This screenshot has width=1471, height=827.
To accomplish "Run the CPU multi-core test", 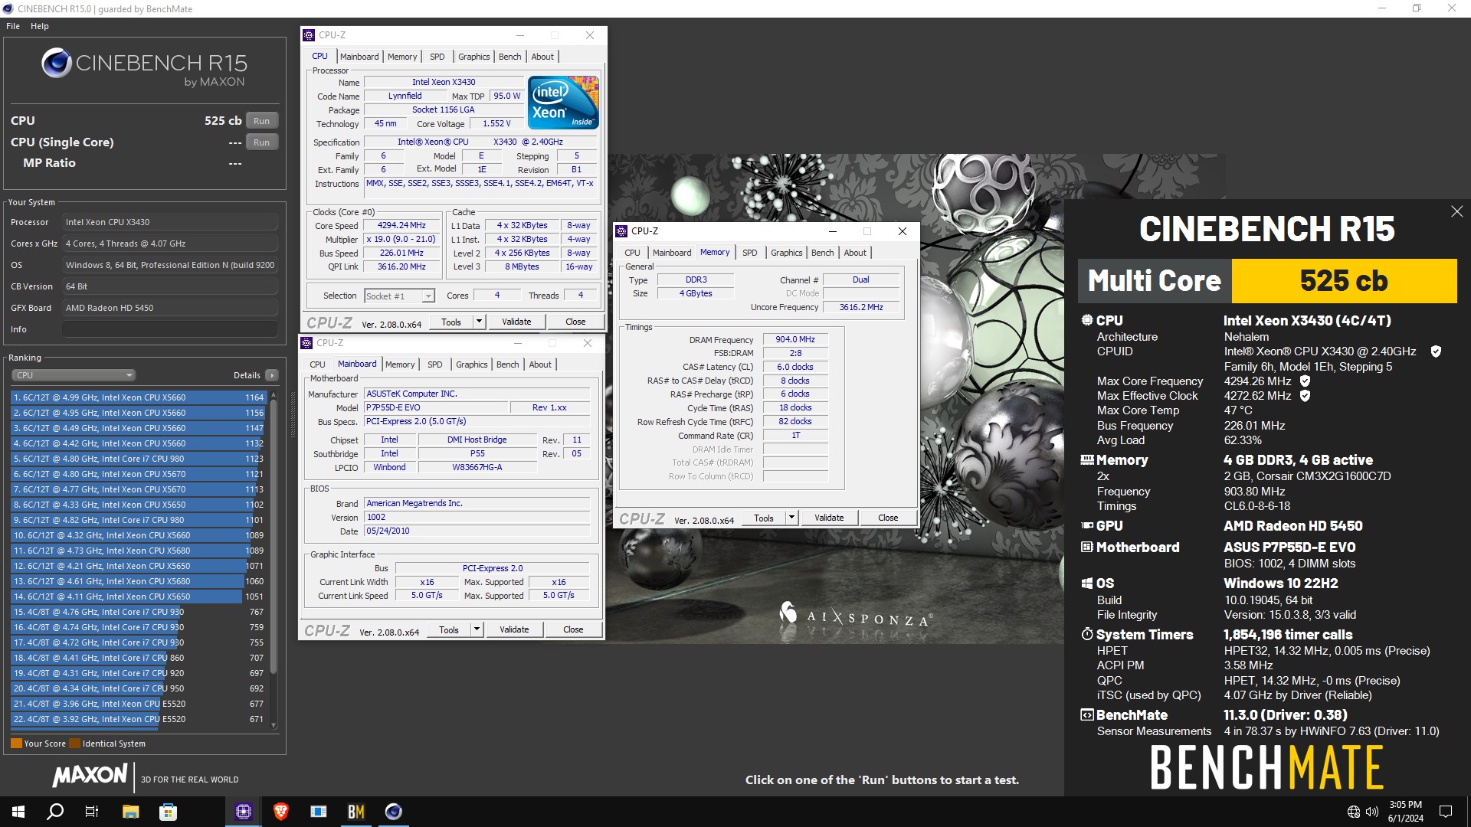I will point(262,121).
